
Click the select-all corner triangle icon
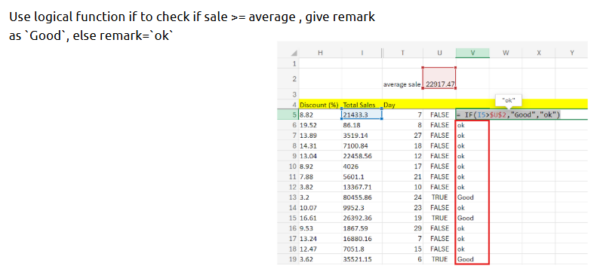click(x=294, y=53)
